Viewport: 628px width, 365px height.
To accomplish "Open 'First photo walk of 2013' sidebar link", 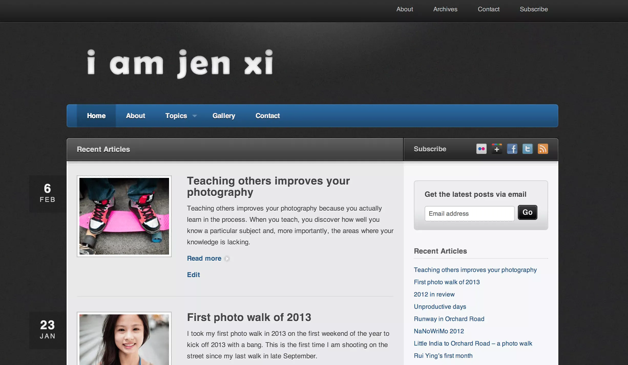I will click(446, 282).
